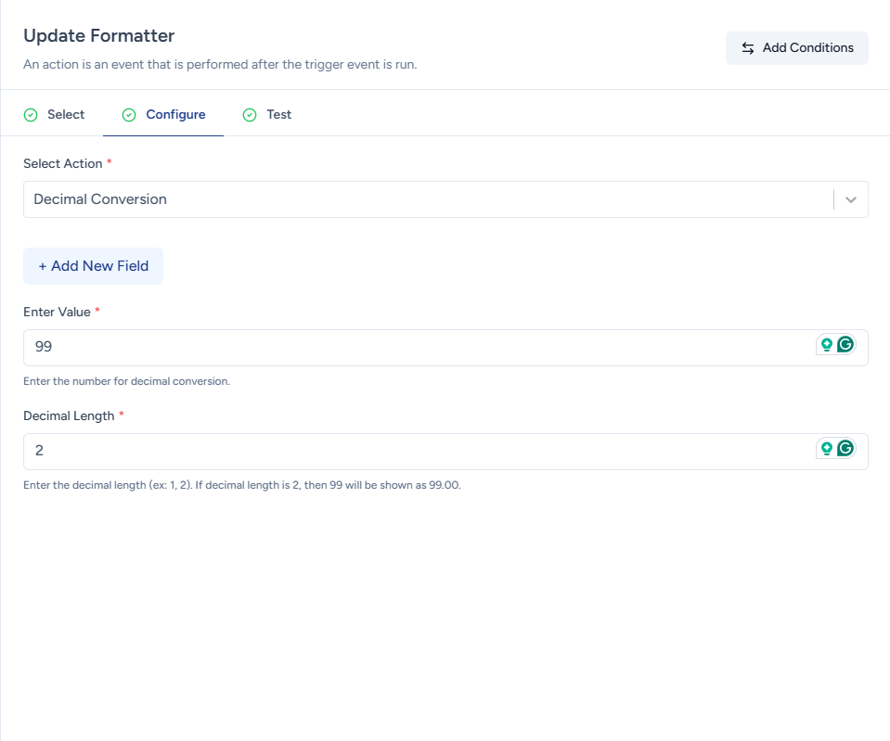Open the Configure tab
Image resolution: width=890 pixels, height=741 pixels.
(x=175, y=115)
